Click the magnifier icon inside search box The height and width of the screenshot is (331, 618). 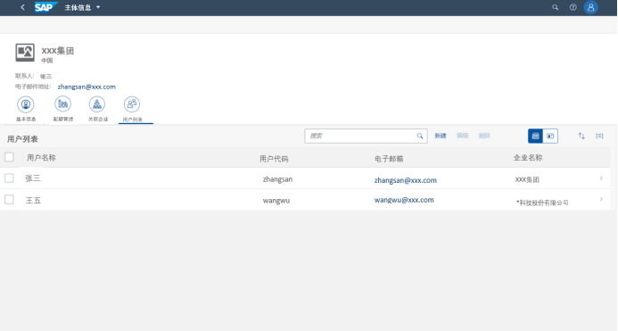click(420, 137)
